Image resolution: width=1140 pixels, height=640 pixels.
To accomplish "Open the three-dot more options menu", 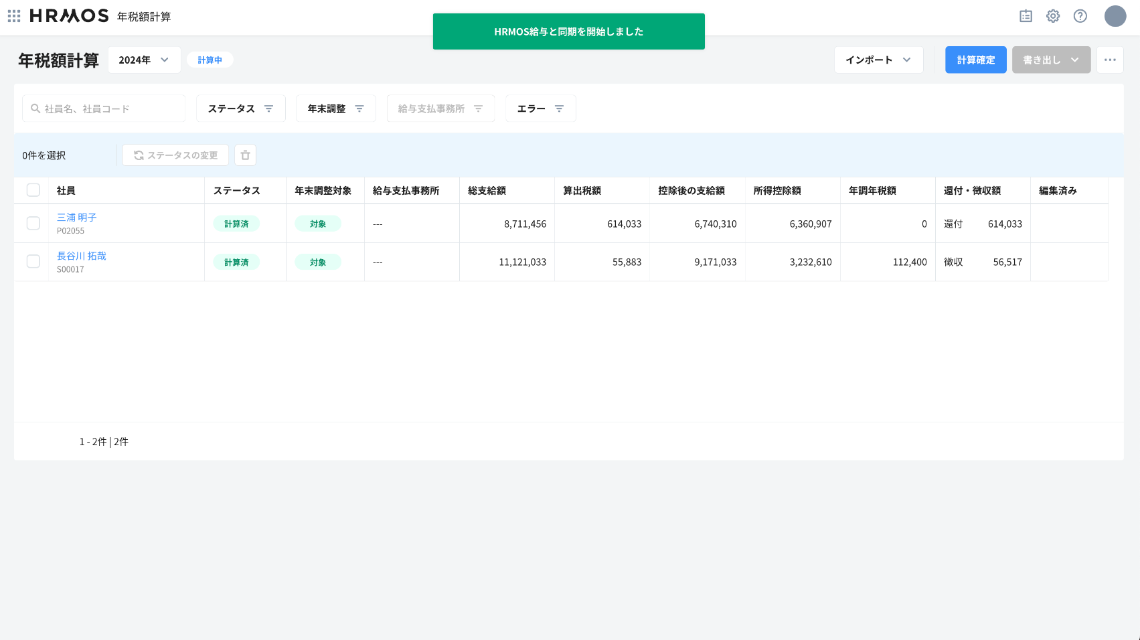I will tap(1110, 60).
